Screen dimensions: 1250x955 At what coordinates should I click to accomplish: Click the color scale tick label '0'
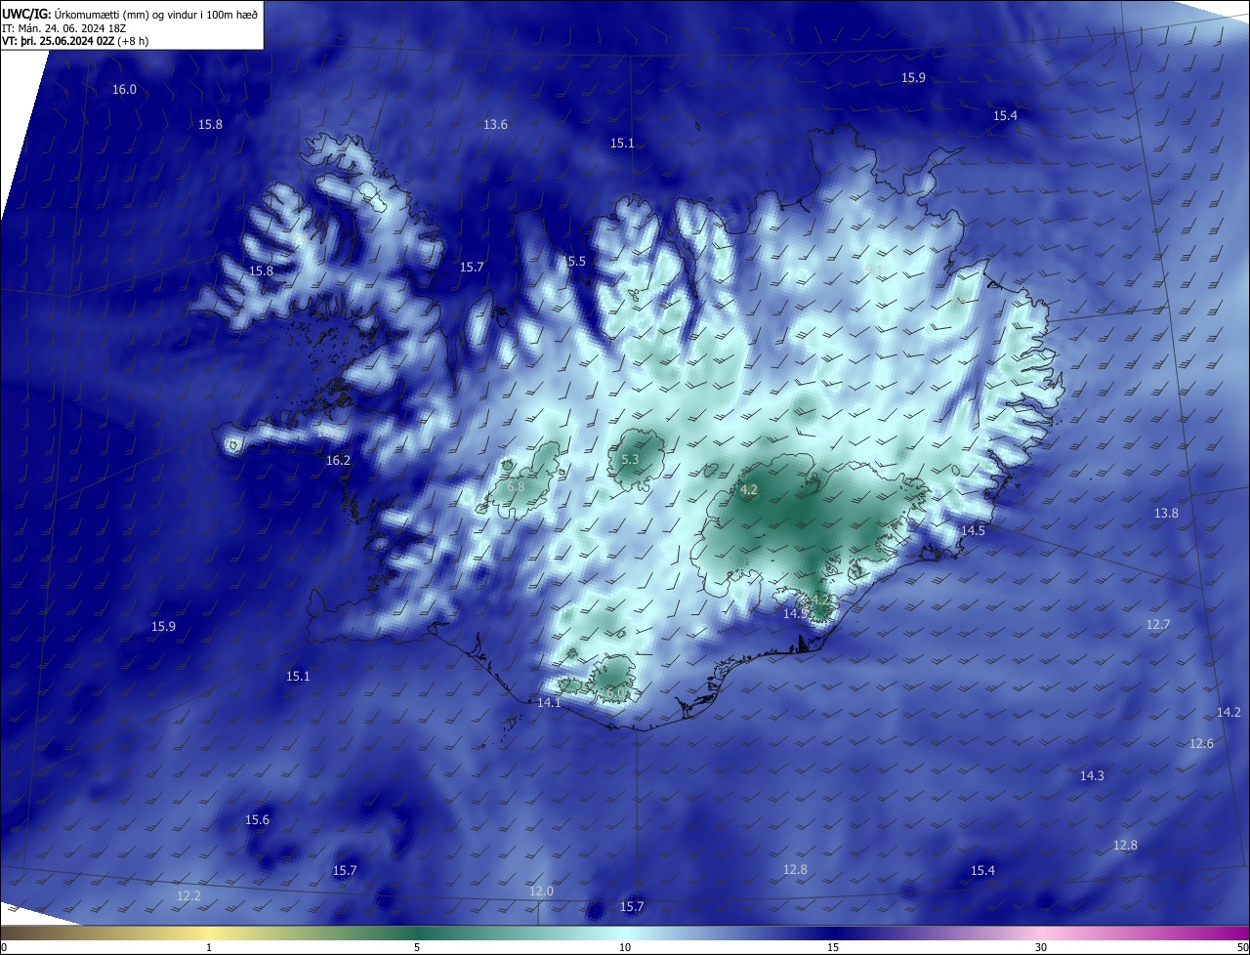pyautogui.click(x=4, y=947)
